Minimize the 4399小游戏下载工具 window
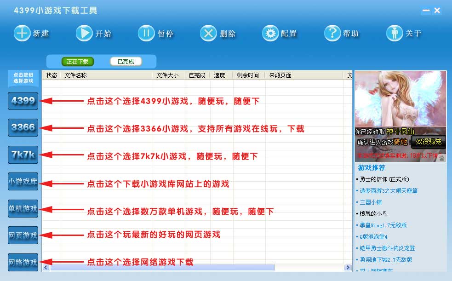The width and height of the screenshot is (452, 281). (426, 11)
